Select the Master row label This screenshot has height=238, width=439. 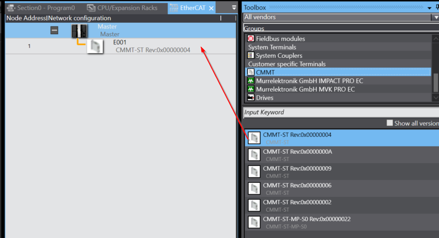coord(107,26)
